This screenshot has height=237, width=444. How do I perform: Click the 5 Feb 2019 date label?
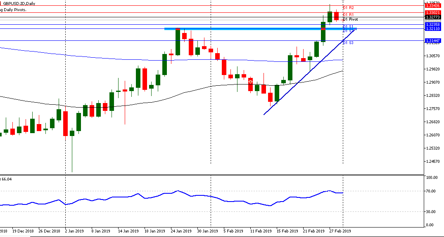[x=234, y=231]
